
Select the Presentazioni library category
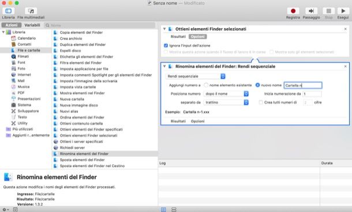pos(29,99)
